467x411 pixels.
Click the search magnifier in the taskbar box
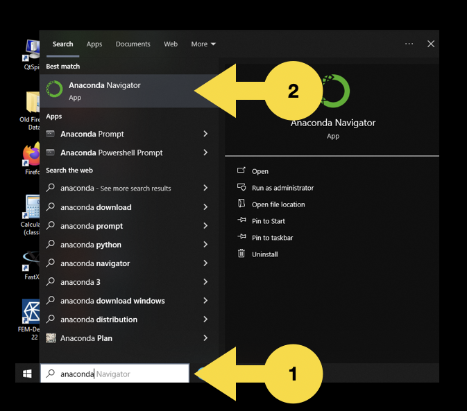(51, 374)
